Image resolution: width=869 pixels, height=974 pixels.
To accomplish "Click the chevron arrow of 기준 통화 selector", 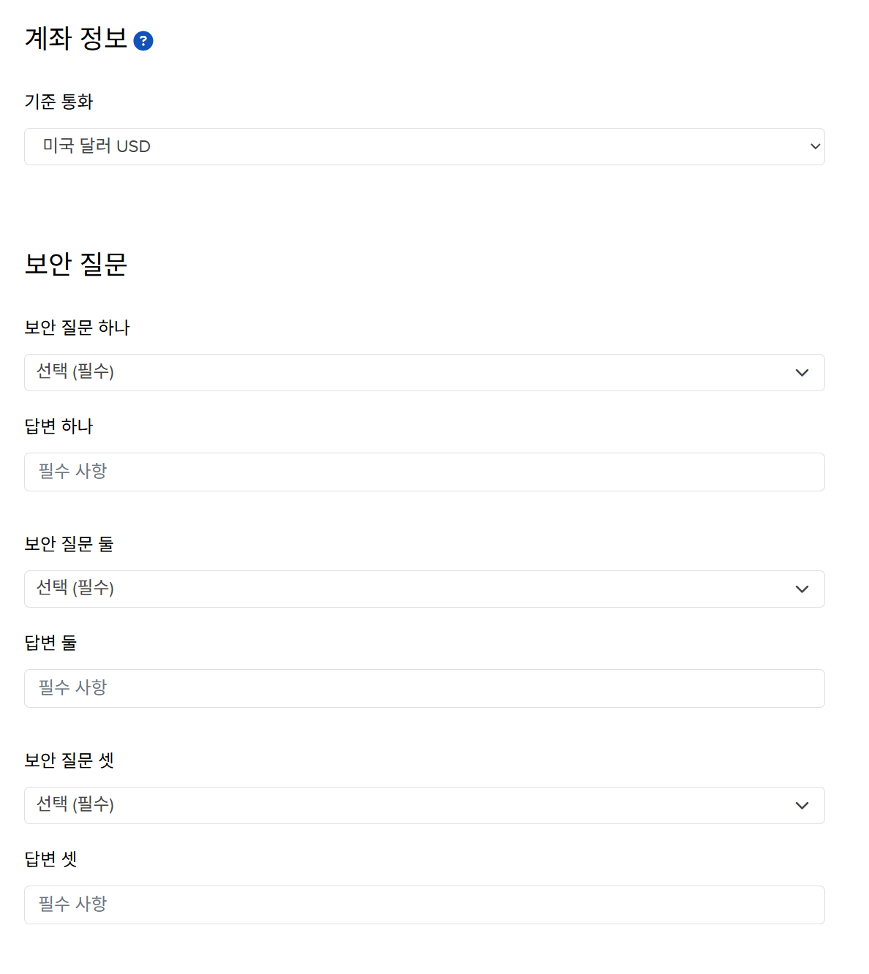I will 815,146.
